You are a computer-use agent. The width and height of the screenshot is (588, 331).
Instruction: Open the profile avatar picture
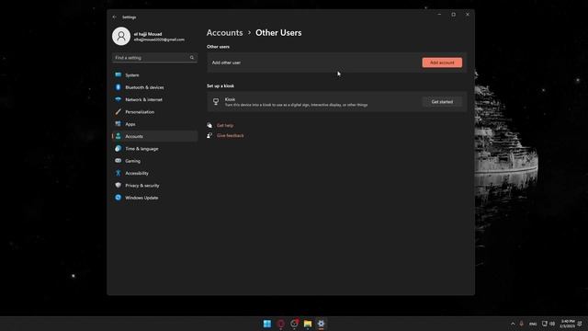tap(121, 36)
